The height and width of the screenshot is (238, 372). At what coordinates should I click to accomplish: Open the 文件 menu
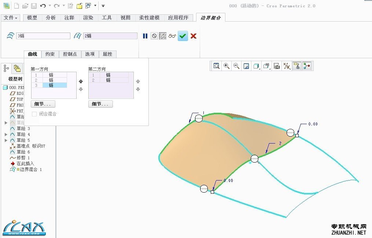pos(10,18)
